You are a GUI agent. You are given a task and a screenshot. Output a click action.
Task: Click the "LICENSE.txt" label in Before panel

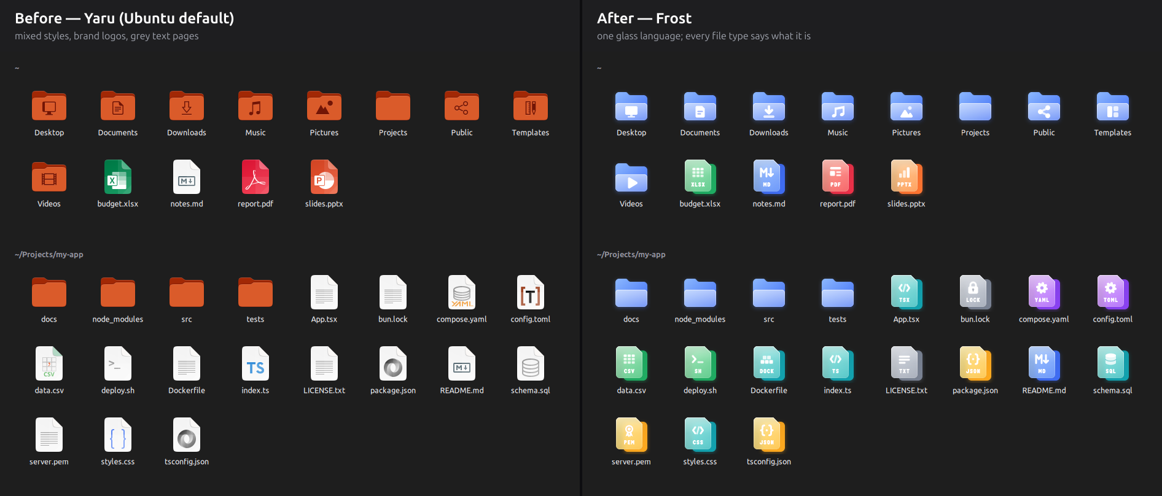point(324,390)
